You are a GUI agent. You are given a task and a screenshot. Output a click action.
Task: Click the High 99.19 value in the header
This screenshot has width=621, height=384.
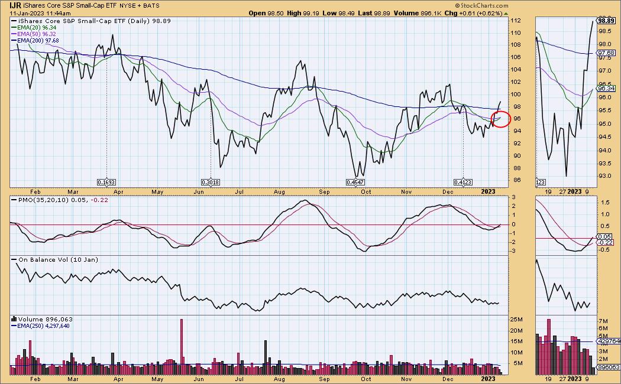click(x=303, y=13)
